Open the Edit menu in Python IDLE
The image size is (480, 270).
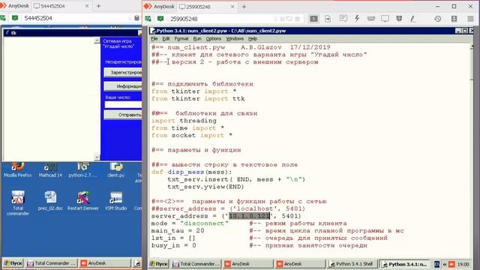(x=166, y=39)
